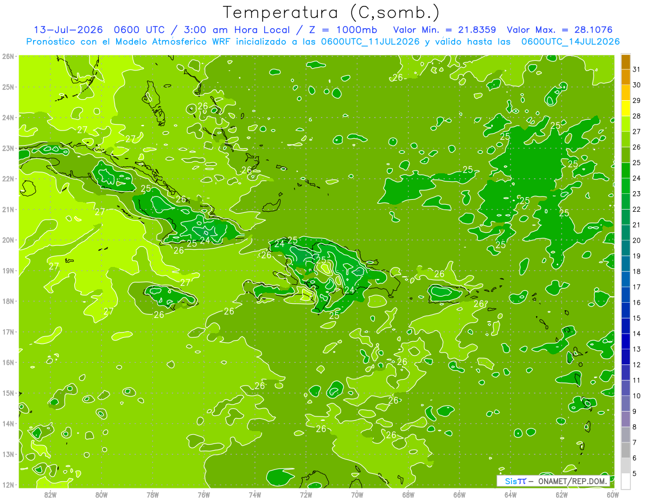Pick the white swatch at the colorbar bottom

(x=626, y=481)
